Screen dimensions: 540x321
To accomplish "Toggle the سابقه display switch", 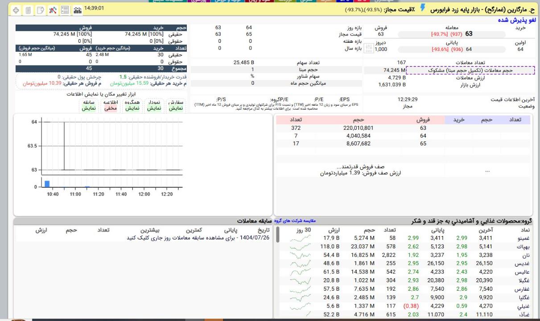I will tap(89, 105).
